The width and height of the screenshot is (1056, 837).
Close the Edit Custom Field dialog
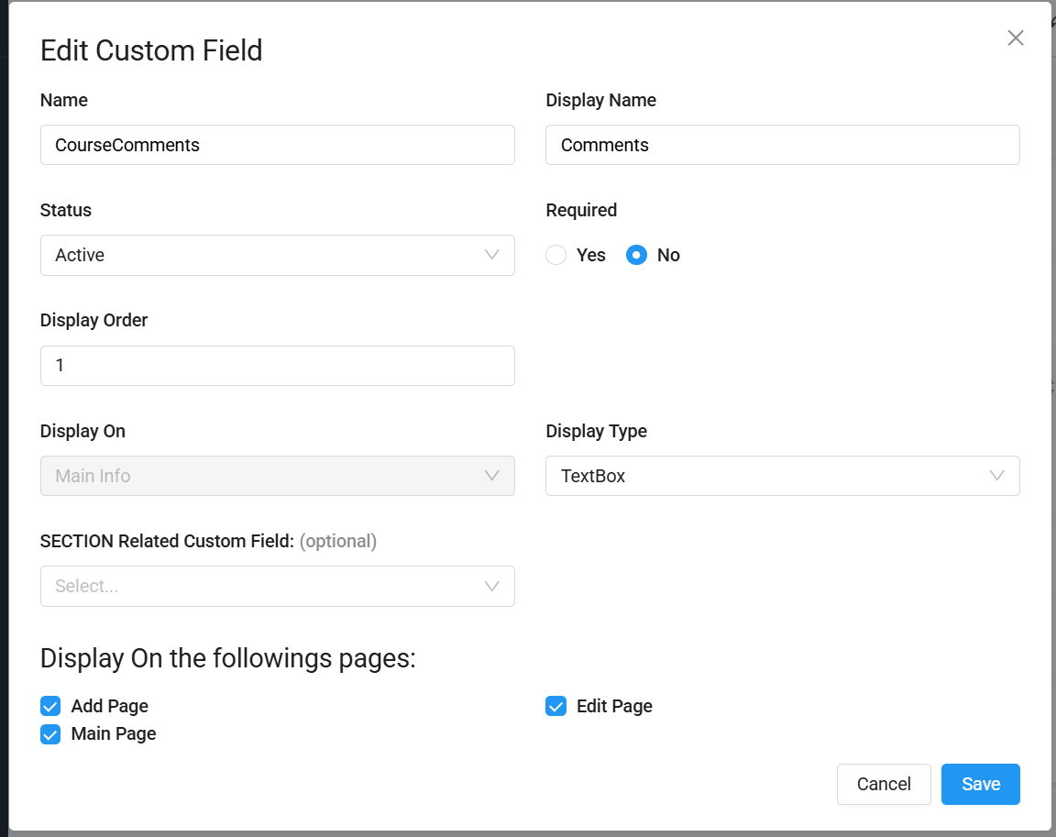click(1015, 38)
